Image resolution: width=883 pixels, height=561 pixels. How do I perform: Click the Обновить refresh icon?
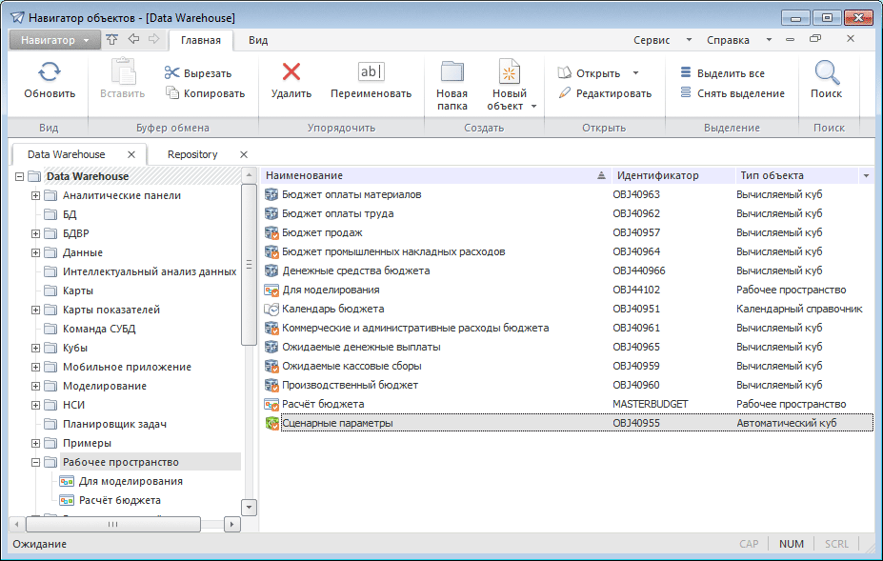[49, 72]
